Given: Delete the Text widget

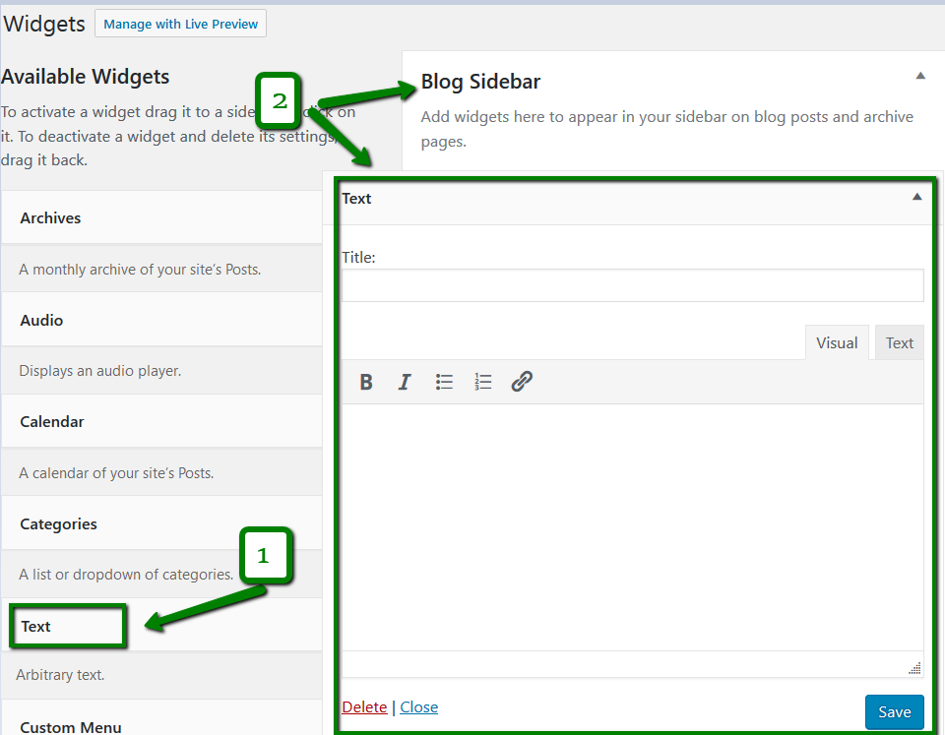Looking at the screenshot, I should coord(364,706).
